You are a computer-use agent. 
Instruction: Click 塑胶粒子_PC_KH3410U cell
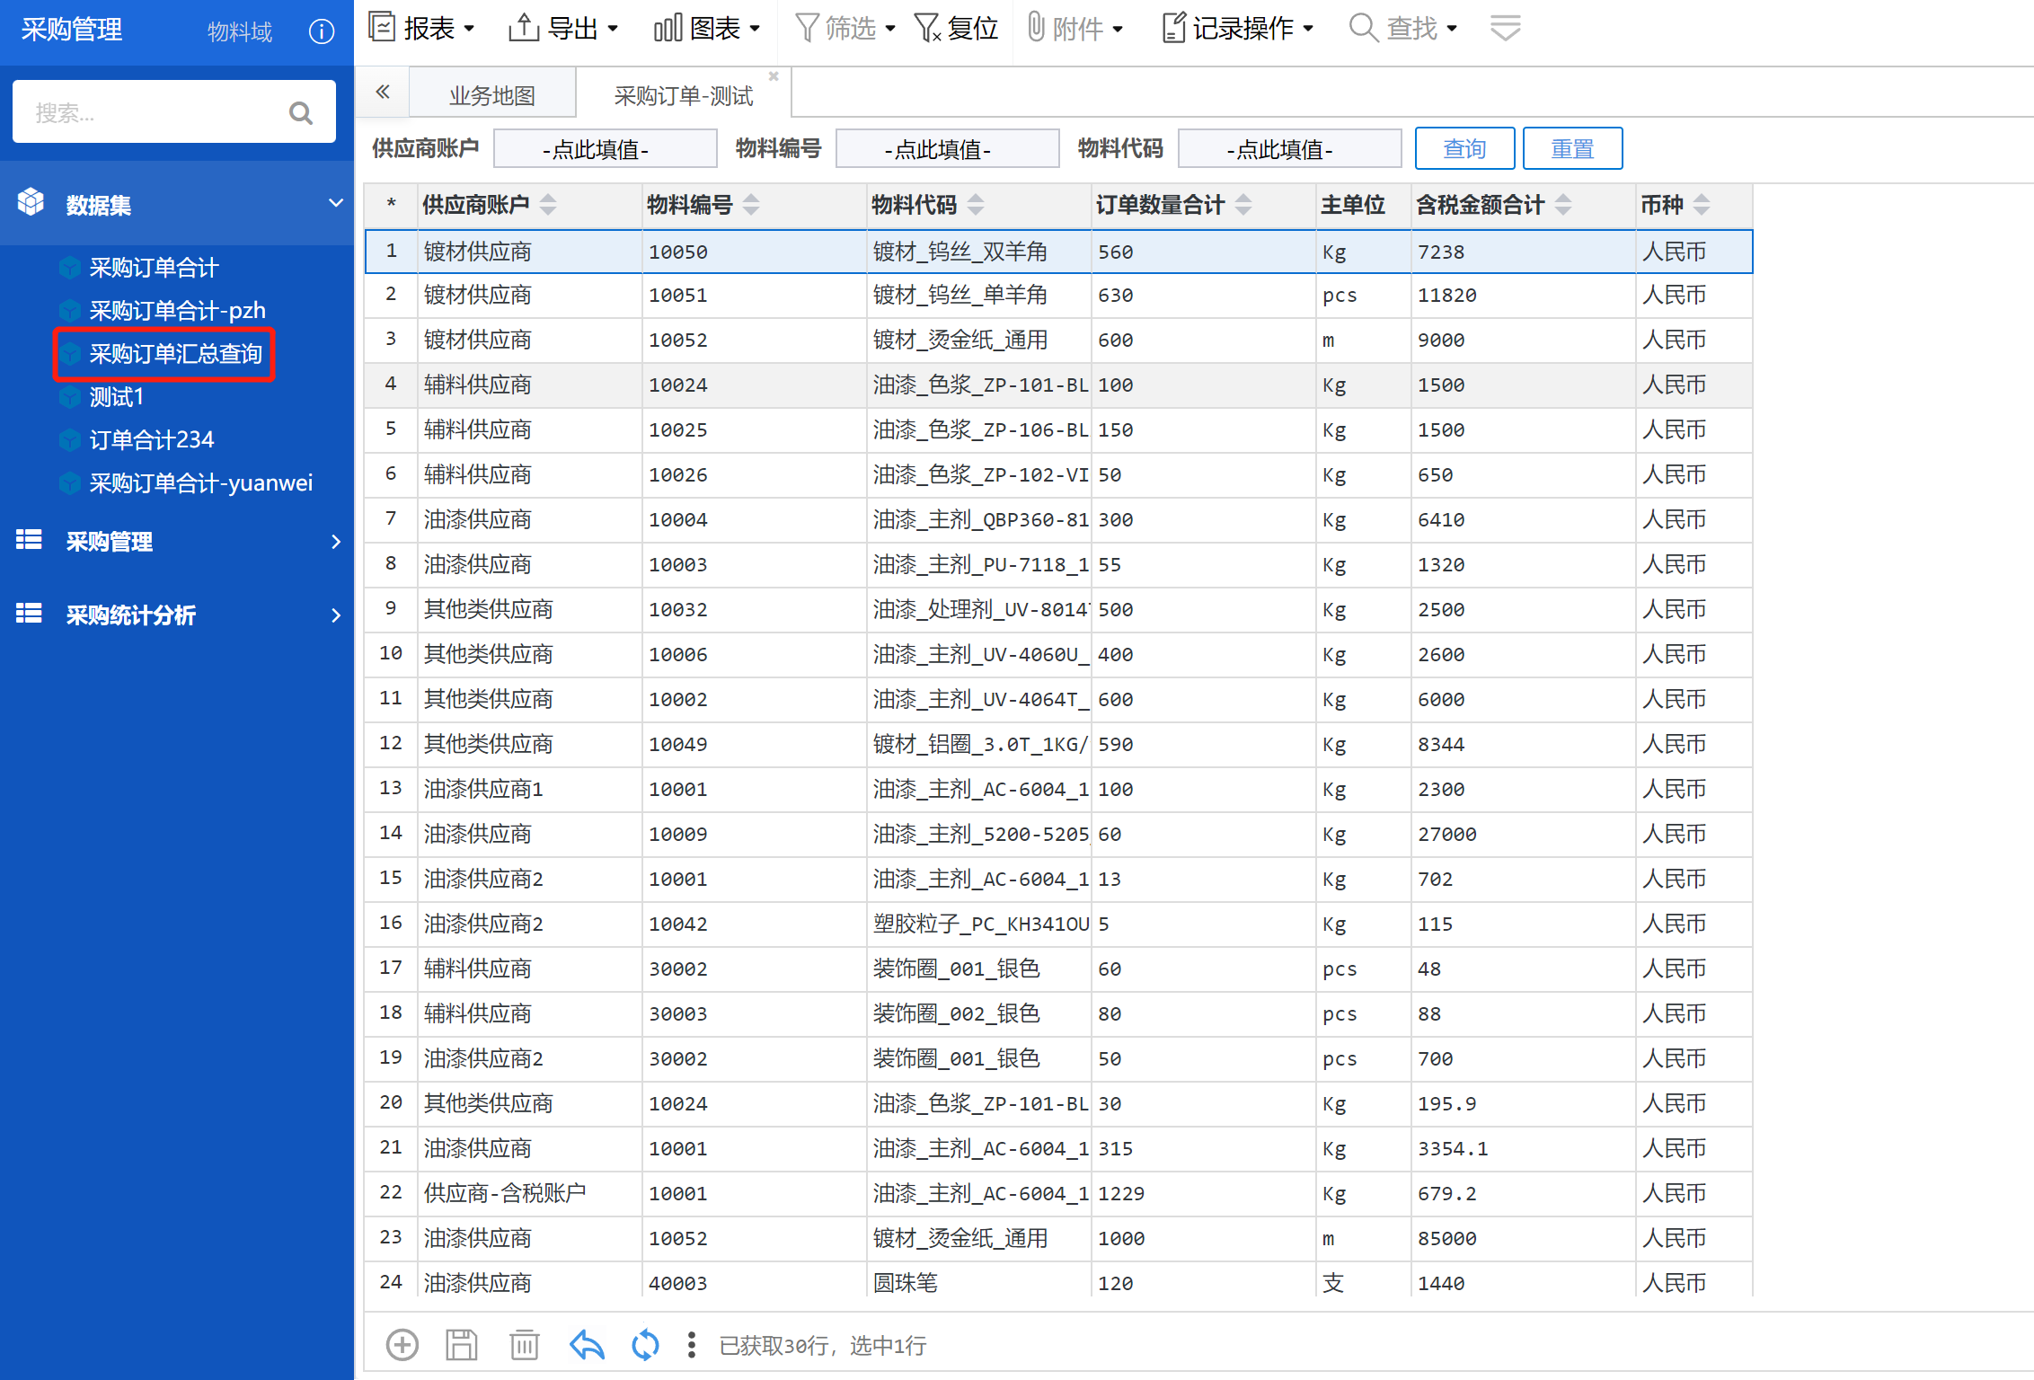tap(978, 924)
